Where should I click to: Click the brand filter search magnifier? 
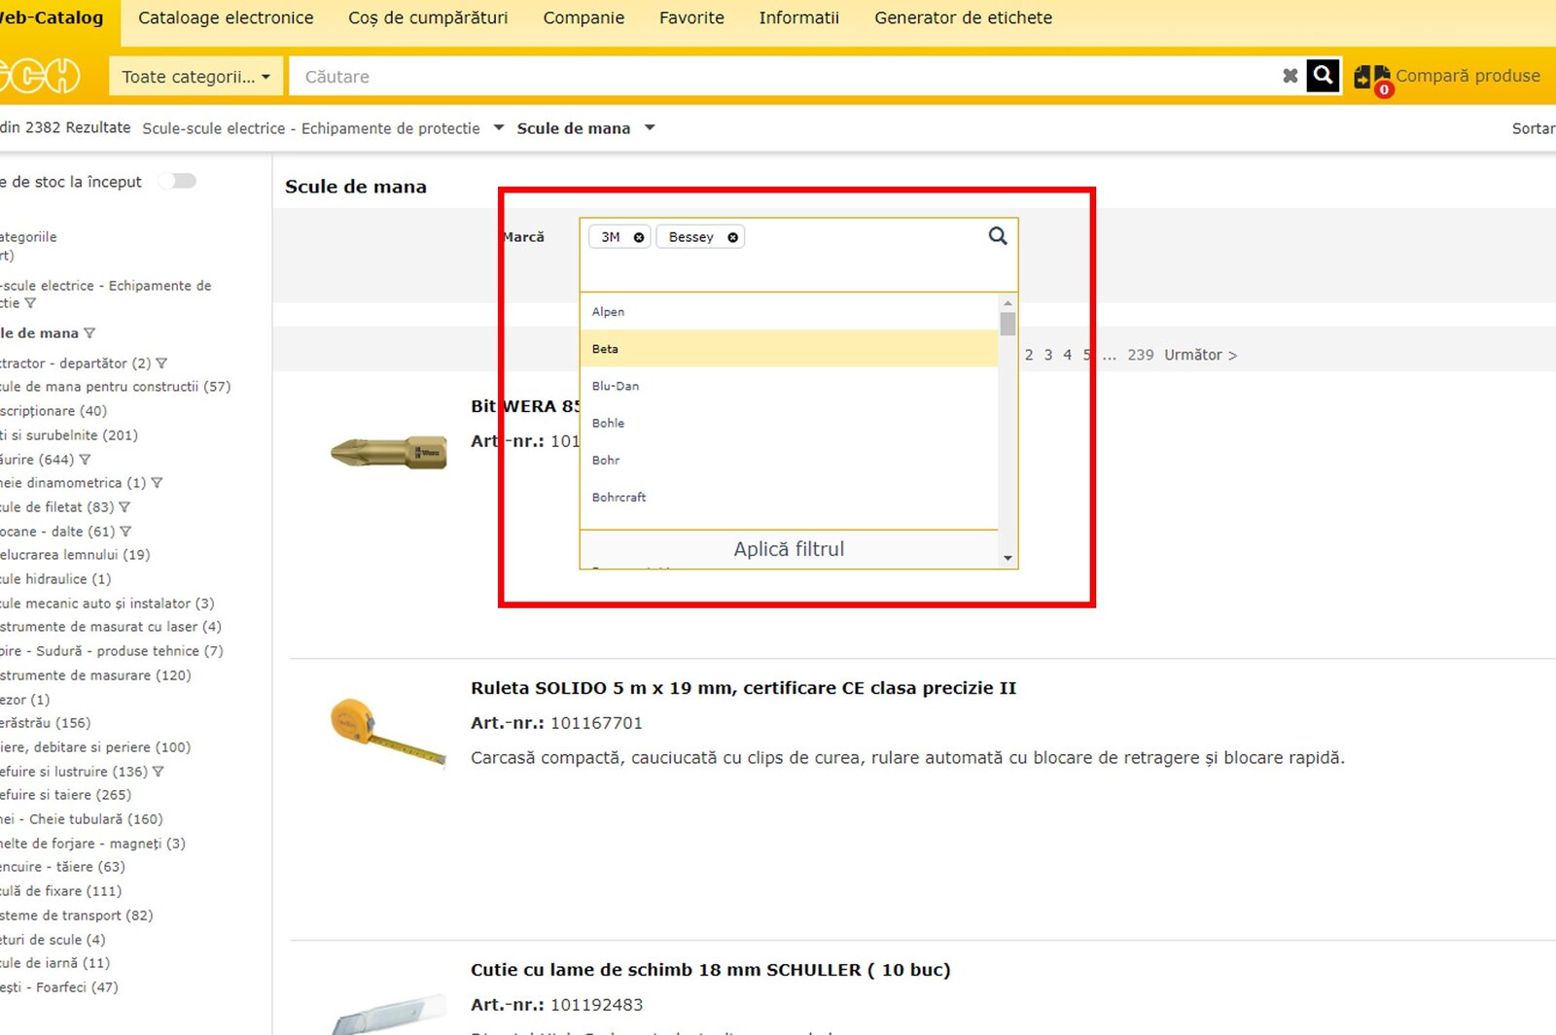(x=998, y=236)
